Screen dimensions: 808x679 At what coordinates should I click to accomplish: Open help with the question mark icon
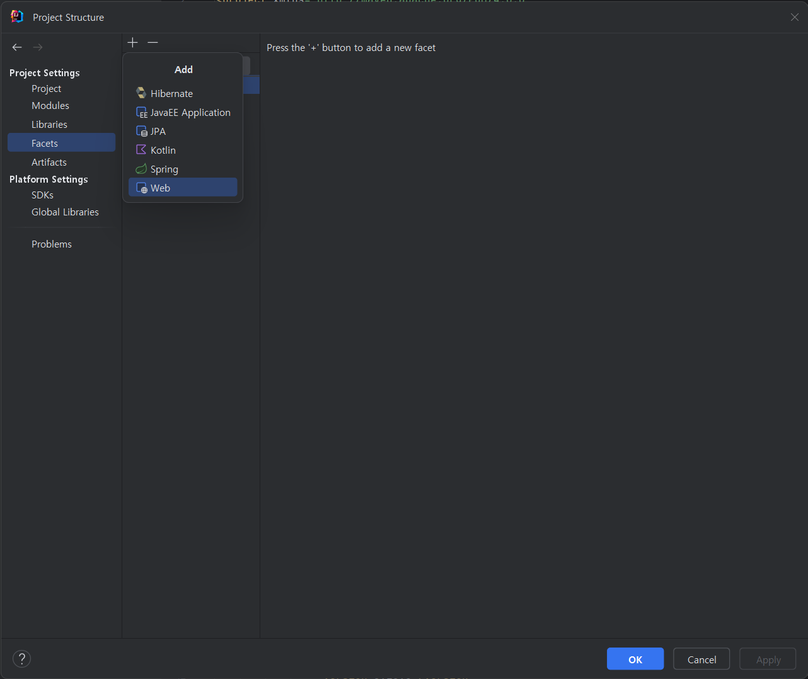[x=21, y=659]
